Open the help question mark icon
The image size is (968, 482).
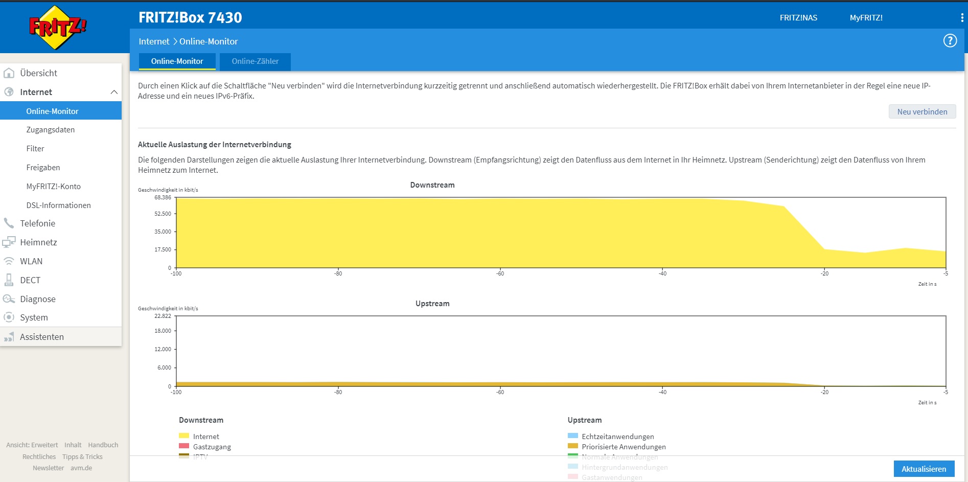(x=950, y=41)
